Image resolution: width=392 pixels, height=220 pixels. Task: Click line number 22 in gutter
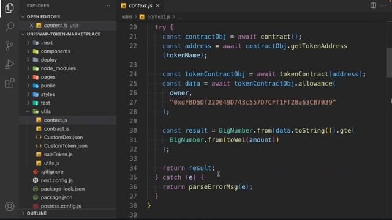(133, 46)
